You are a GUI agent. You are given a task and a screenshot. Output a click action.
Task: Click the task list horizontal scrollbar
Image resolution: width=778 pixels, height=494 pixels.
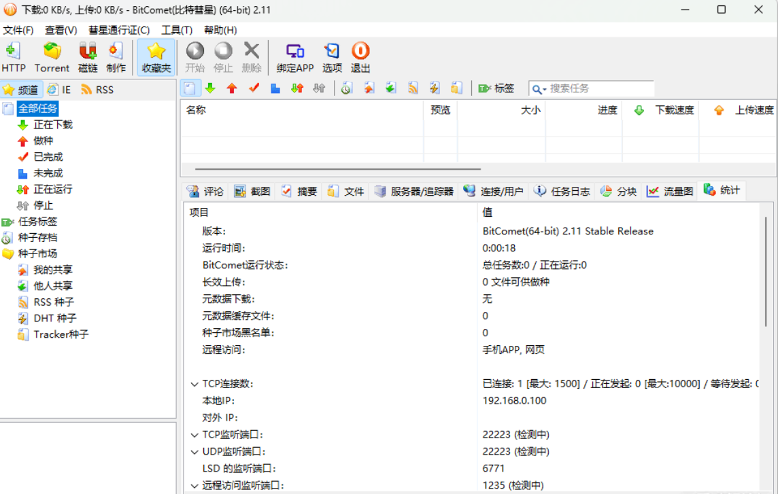click(337, 169)
